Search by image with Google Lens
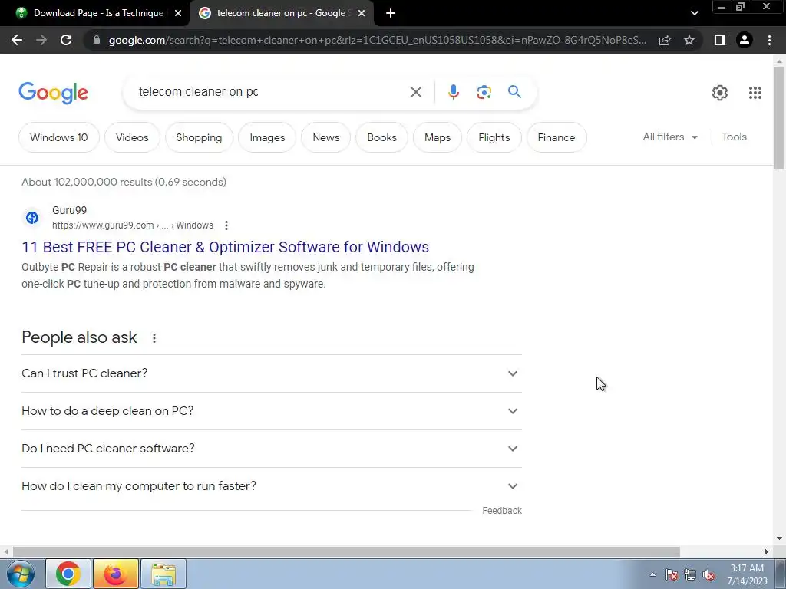The image size is (786, 589). click(484, 92)
